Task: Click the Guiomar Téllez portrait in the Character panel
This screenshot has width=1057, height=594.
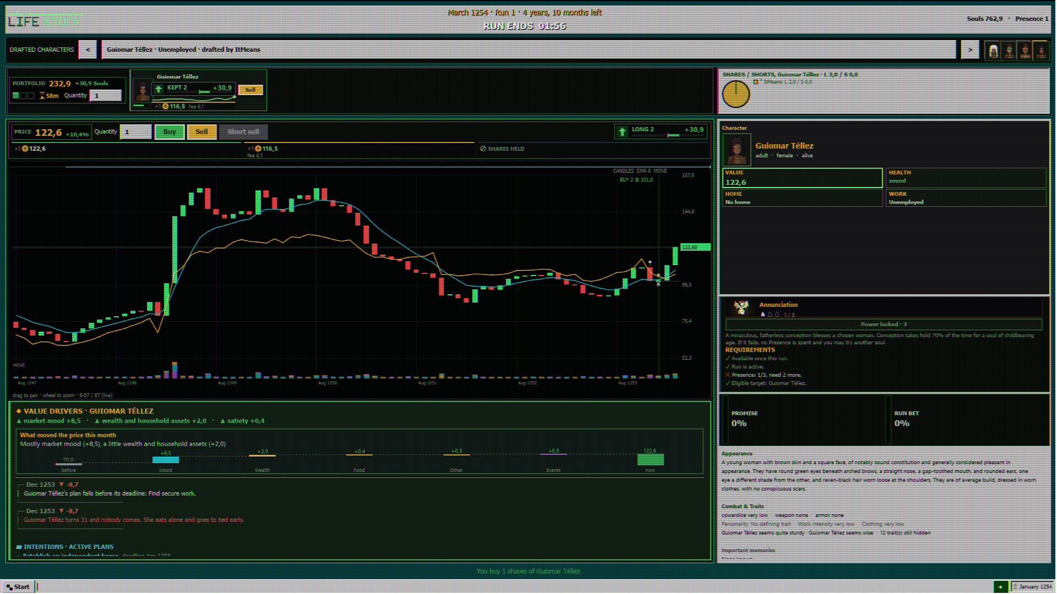Action: point(737,150)
